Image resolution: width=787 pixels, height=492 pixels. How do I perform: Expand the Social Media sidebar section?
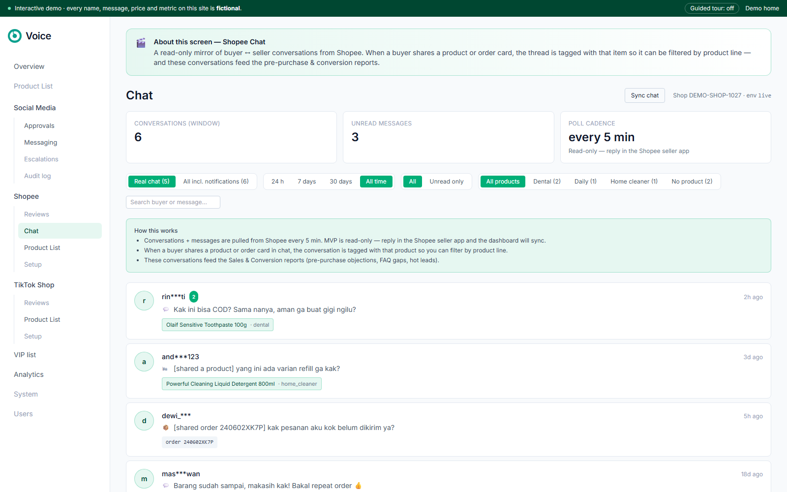pyautogui.click(x=35, y=108)
